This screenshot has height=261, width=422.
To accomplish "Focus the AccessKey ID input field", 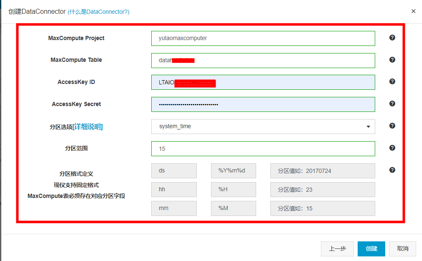I will pos(263,82).
